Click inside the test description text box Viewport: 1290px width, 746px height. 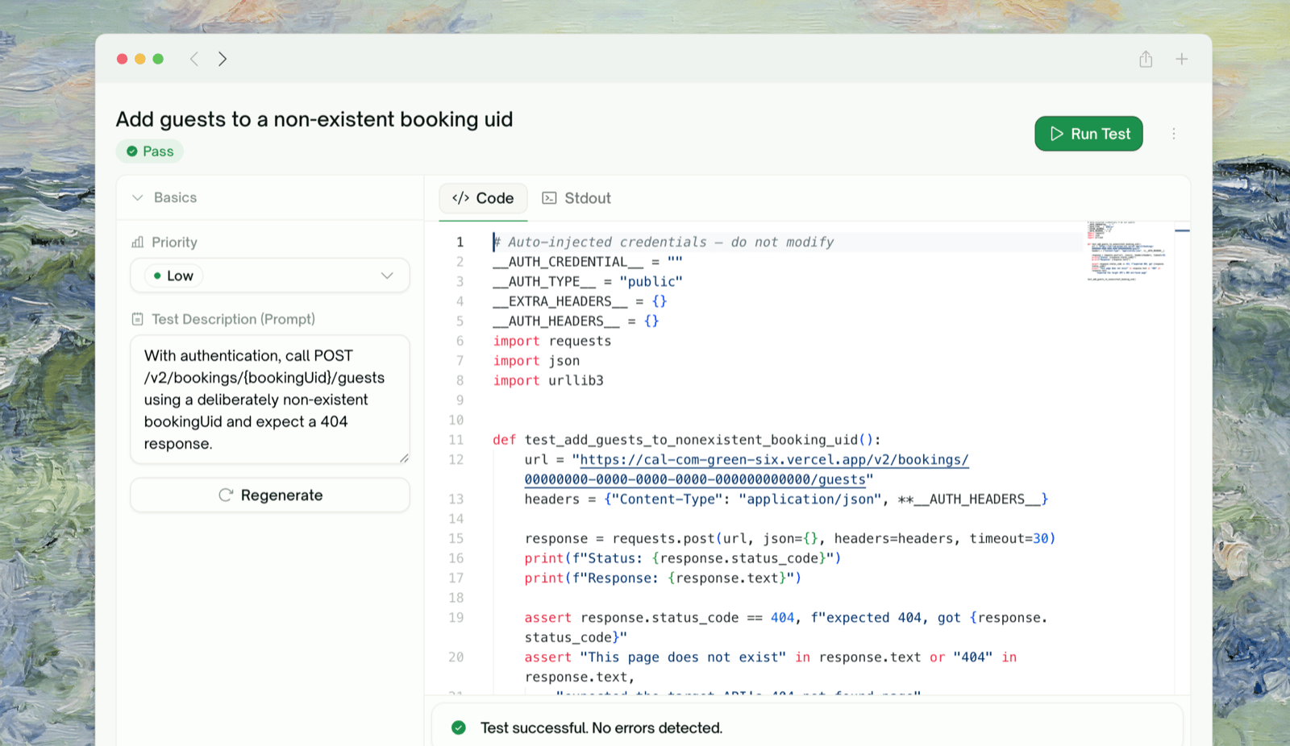(270, 400)
